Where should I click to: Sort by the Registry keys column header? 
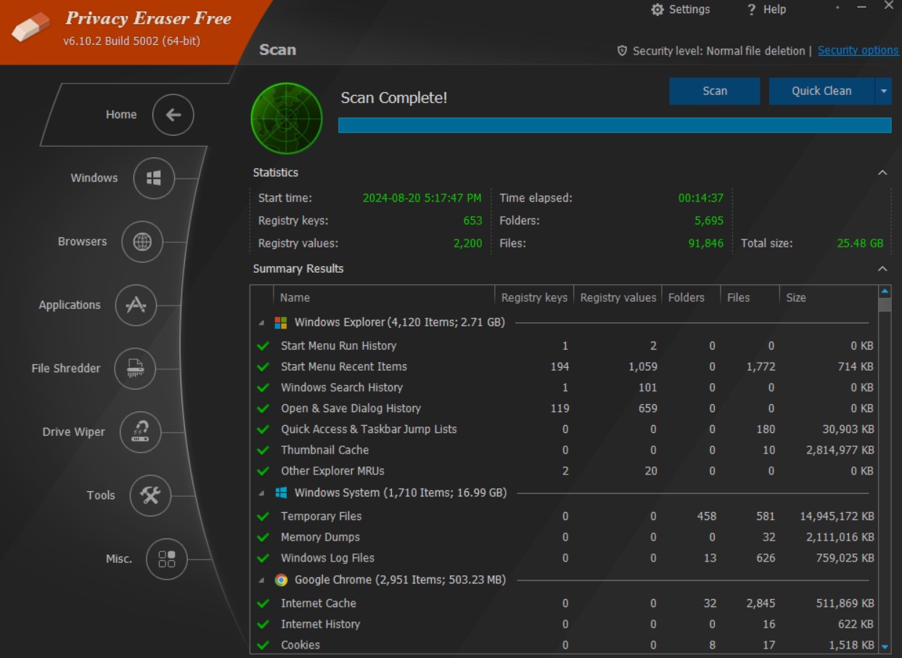click(534, 297)
